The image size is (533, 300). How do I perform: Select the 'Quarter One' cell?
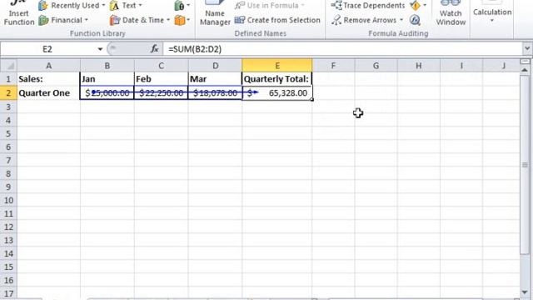tap(48, 92)
